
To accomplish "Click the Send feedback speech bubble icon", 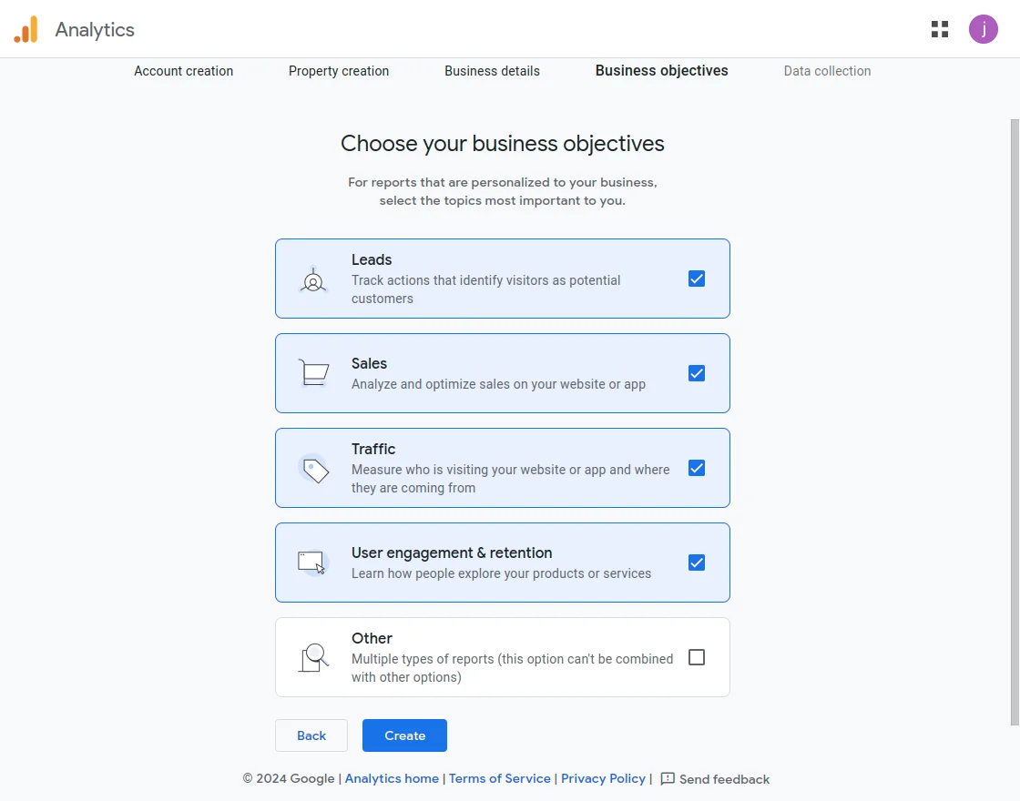I will pos(668,779).
